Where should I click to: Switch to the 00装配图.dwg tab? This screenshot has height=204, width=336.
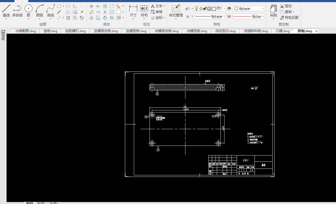(x=26, y=31)
